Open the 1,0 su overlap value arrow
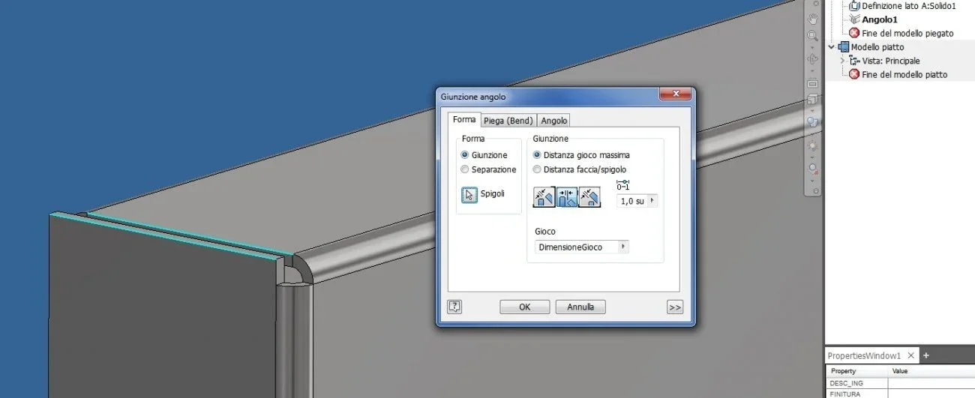The height and width of the screenshot is (398, 975). click(652, 201)
